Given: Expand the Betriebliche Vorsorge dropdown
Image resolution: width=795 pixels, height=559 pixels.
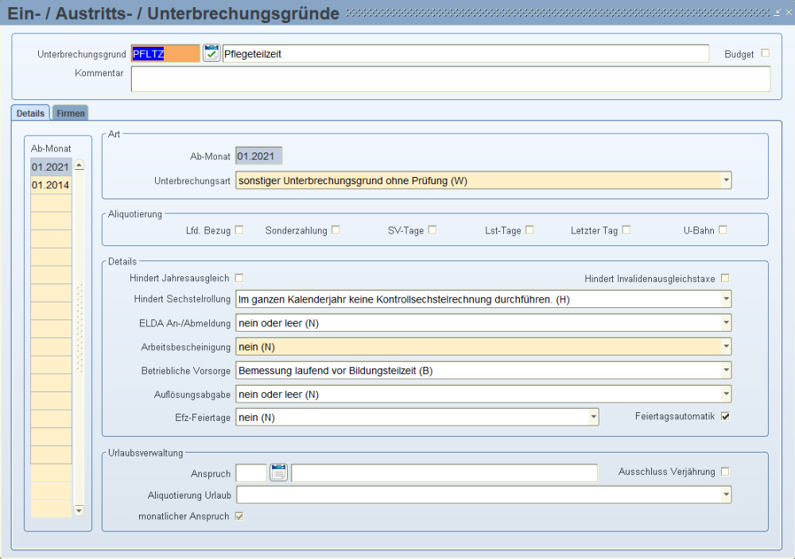Looking at the screenshot, I should coord(726,371).
